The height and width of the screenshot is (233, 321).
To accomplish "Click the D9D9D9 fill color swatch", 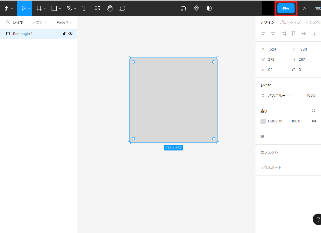I will pyautogui.click(x=263, y=121).
